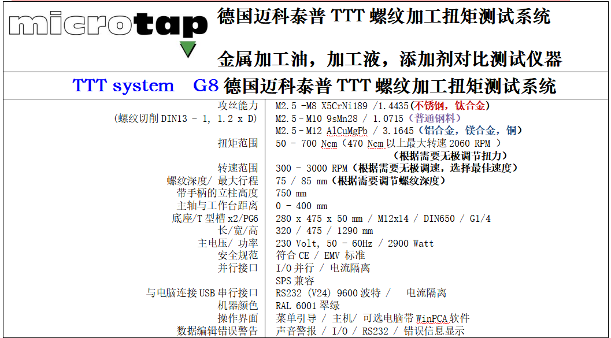
Task: Click label '安全规范'
Action: 238,256
